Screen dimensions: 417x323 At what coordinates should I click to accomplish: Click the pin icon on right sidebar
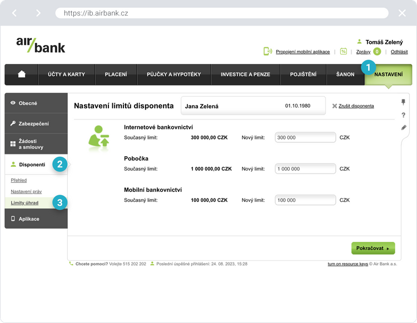[x=403, y=102]
